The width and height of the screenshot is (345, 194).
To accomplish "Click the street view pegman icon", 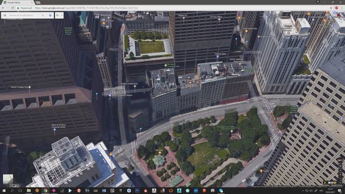I will point(325,183).
